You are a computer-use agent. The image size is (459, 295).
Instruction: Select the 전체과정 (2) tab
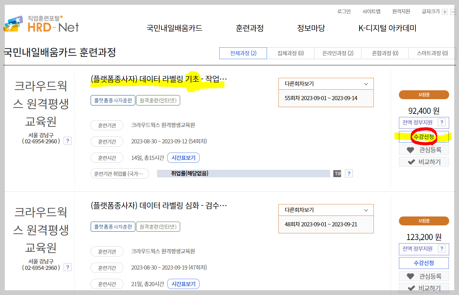[x=243, y=53]
